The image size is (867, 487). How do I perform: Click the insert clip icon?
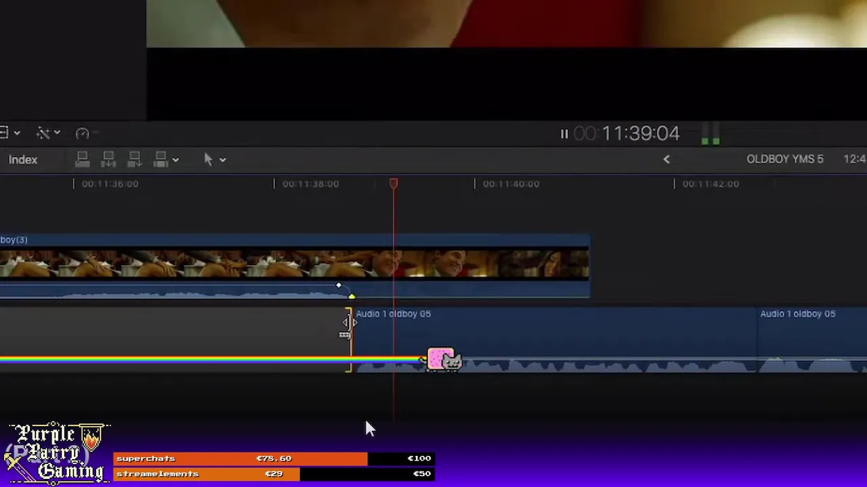[108, 160]
